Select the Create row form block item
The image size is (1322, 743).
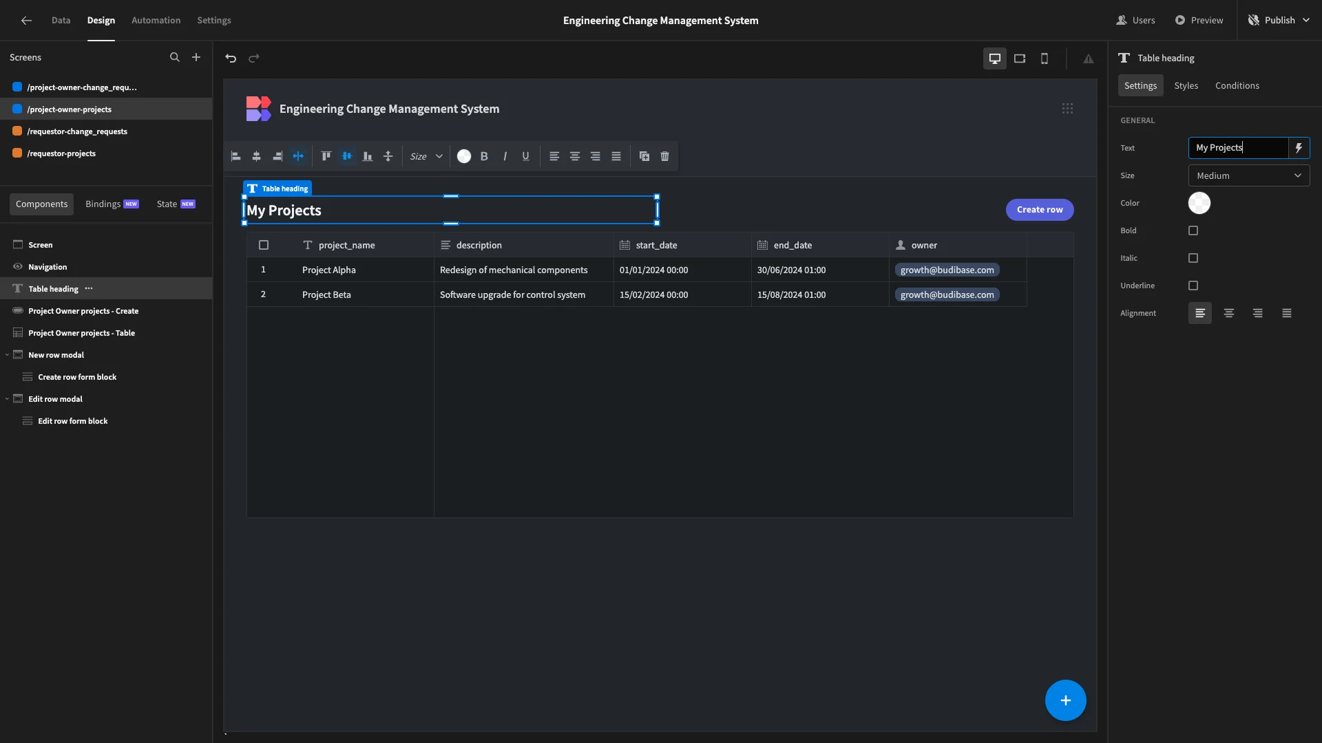pyautogui.click(x=106, y=377)
